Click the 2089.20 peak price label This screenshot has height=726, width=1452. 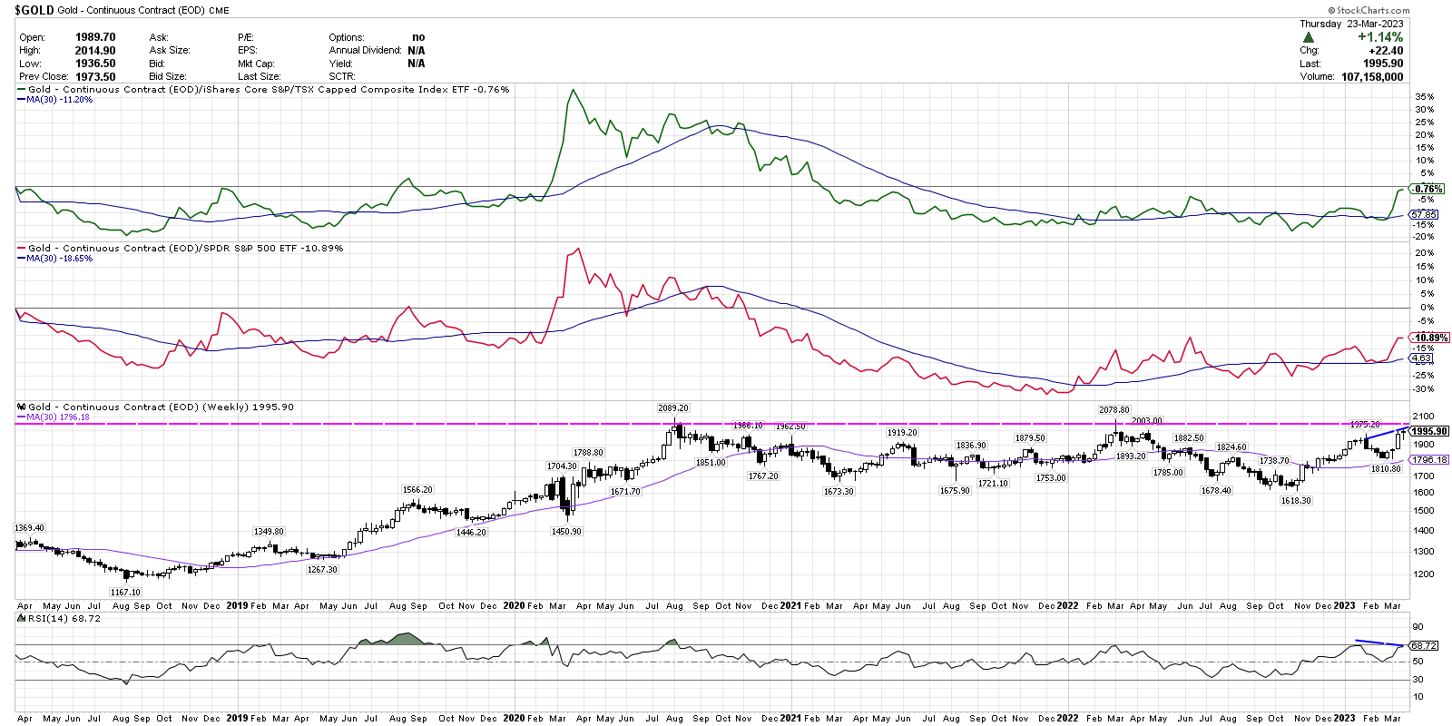click(673, 408)
